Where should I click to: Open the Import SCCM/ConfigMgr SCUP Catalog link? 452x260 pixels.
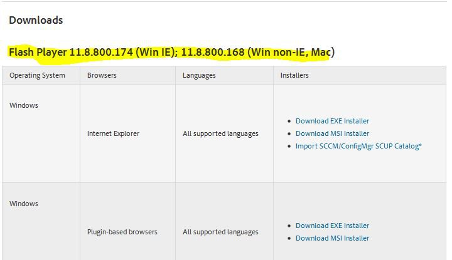click(357, 146)
